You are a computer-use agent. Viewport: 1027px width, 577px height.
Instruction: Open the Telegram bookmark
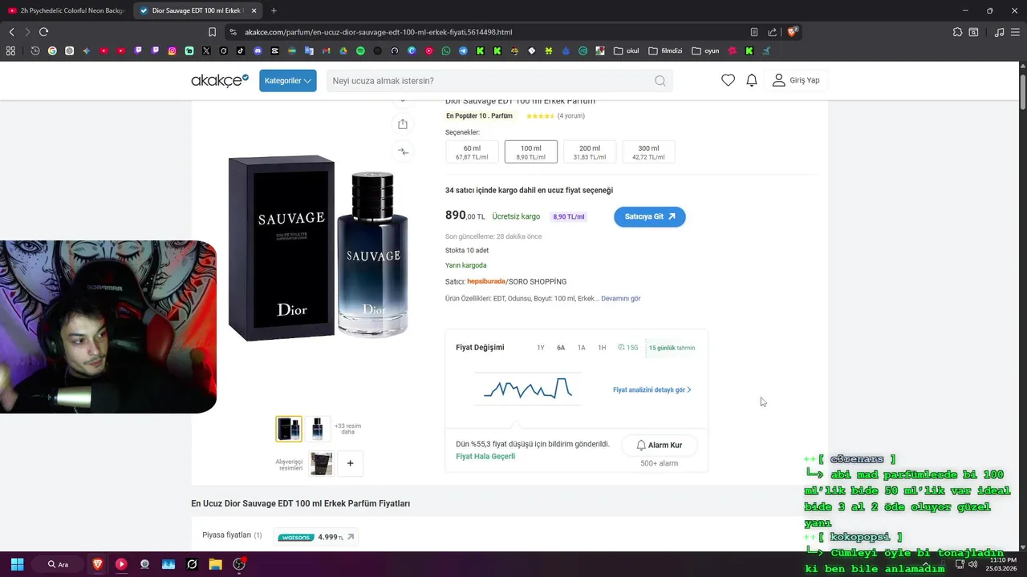463,50
